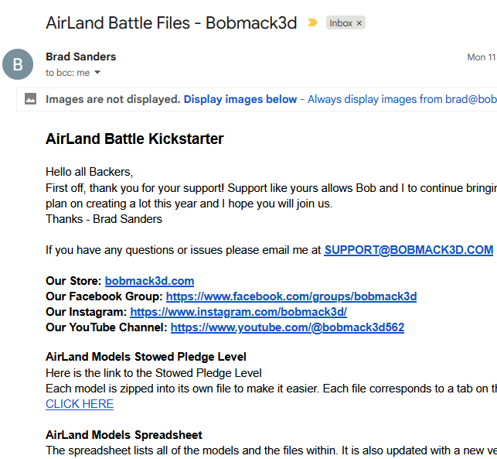Click the 'Images are not displayed.' notice text
Screen dimensions: 497x459
(113, 99)
